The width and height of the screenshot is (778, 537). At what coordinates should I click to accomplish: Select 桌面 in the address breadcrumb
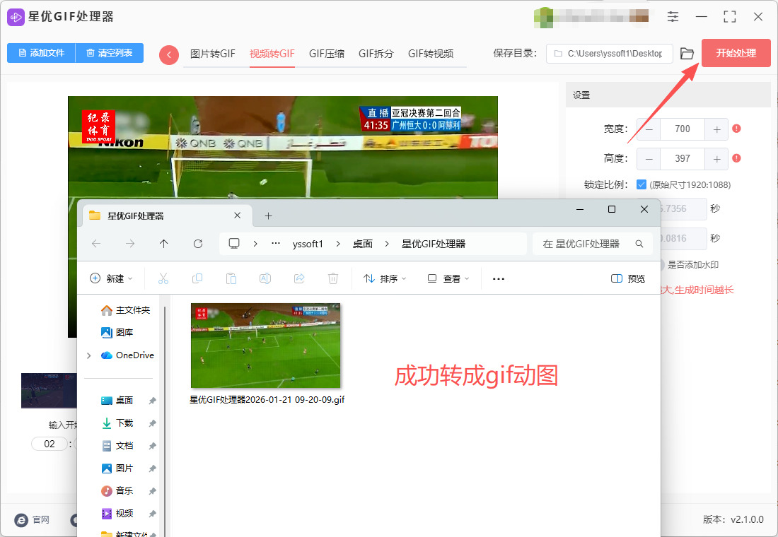point(363,244)
